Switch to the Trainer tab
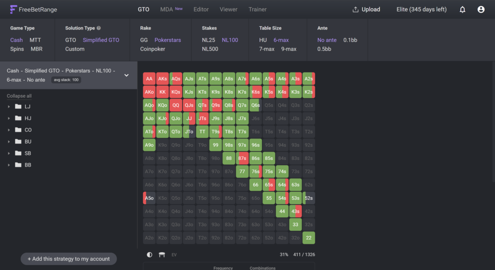Screen dimensions: 495x270 (258, 10)
